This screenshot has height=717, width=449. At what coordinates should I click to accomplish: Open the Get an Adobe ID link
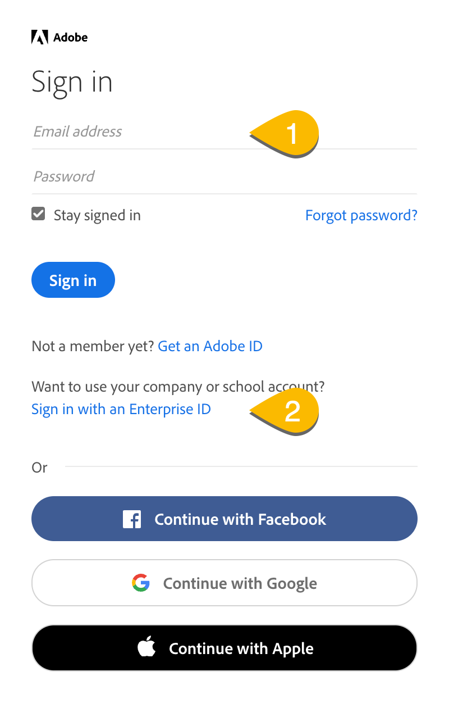point(210,346)
